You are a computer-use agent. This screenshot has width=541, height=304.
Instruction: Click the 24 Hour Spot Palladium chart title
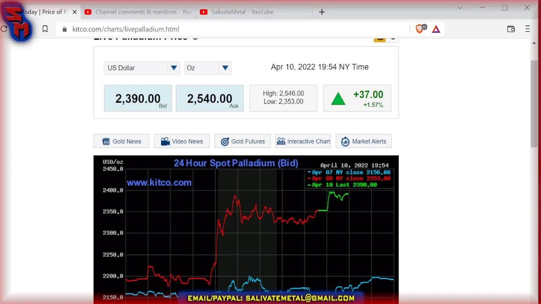pyautogui.click(x=236, y=163)
